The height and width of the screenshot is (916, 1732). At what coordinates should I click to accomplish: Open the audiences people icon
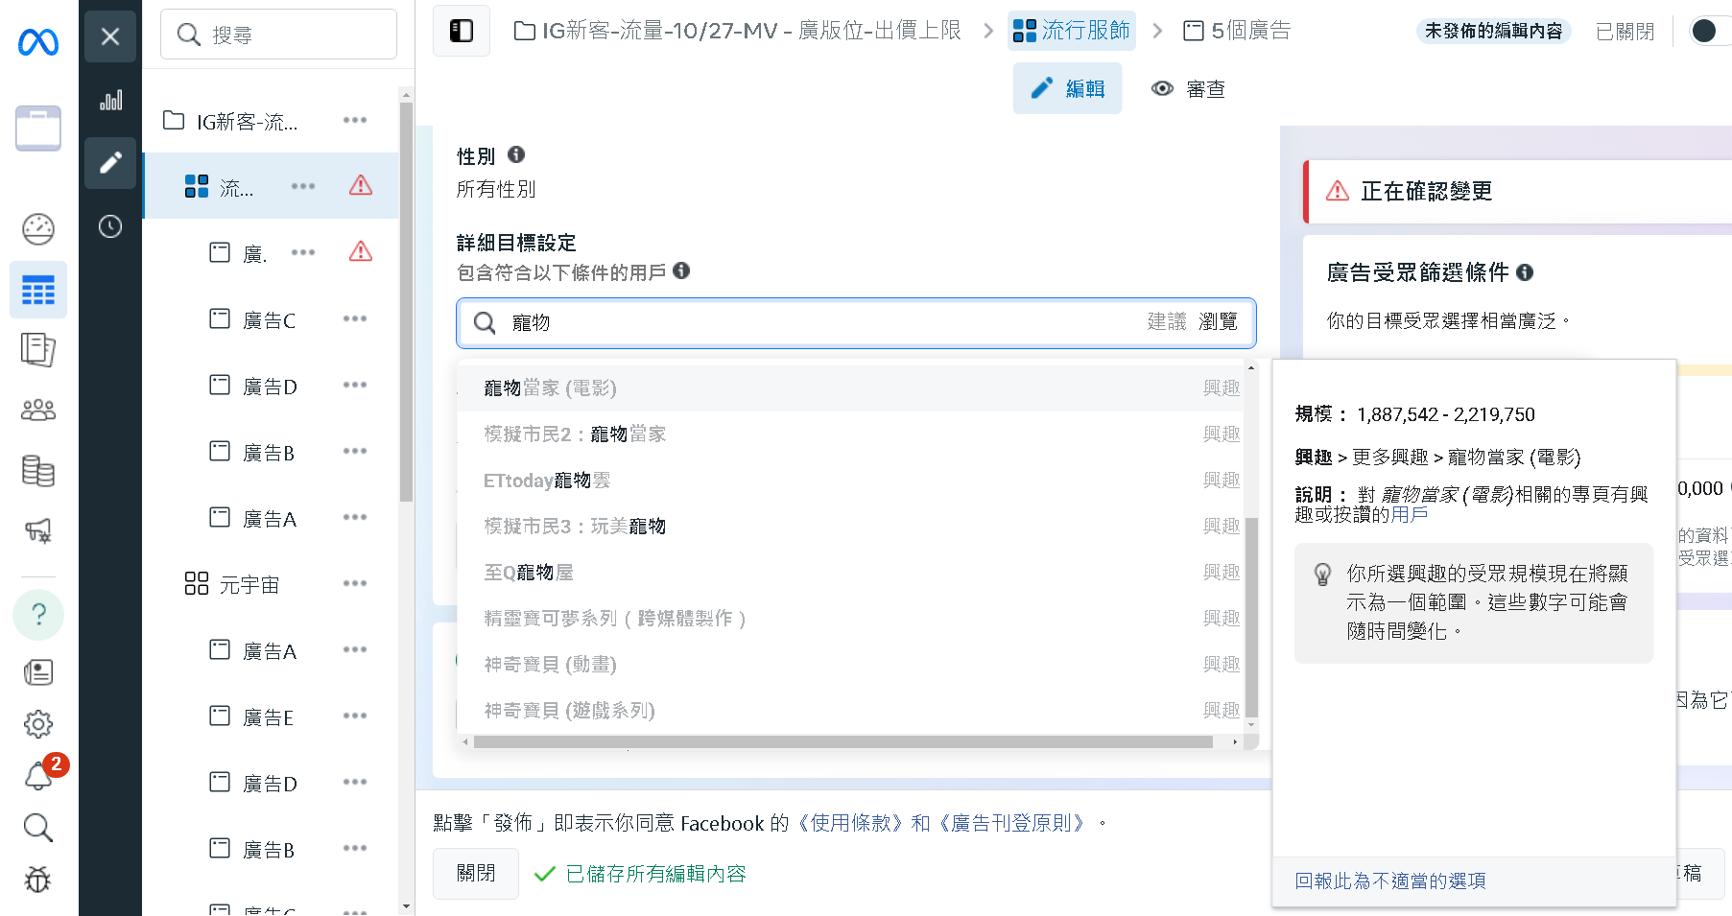click(x=38, y=411)
